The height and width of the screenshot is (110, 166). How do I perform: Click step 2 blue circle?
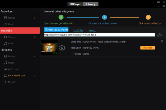click(105, 17)
